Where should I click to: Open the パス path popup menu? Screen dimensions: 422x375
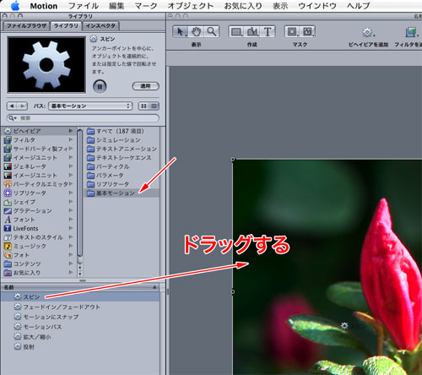tap(90, 106)
